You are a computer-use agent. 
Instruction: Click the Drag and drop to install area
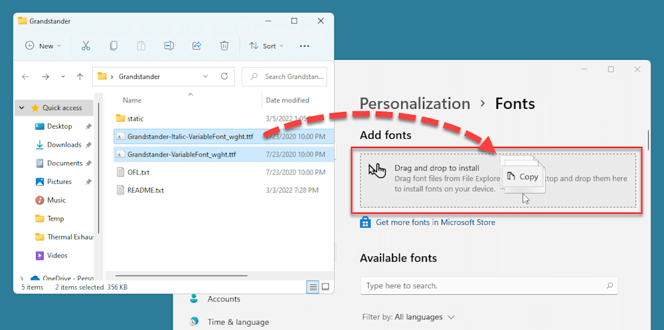(498, 181)
